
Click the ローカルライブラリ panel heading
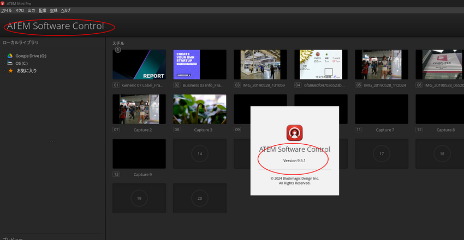tap(20, 42)
